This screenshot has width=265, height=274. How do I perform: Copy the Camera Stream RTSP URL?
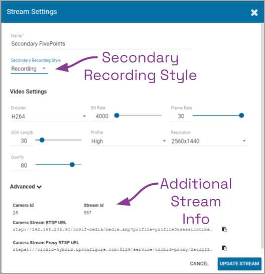224,229
